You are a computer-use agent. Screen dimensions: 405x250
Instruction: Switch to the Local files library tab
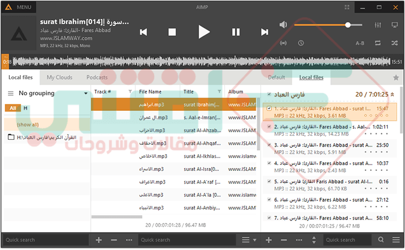click(x=20, y=77)
